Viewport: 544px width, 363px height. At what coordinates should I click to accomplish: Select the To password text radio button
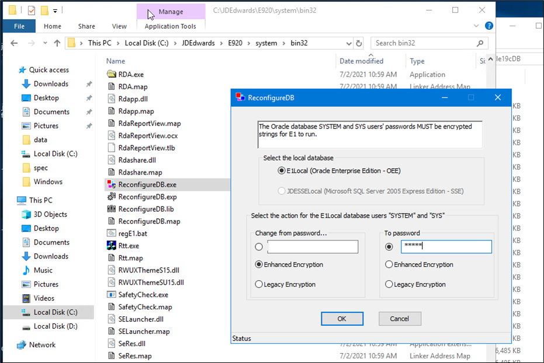click(389, 247)
